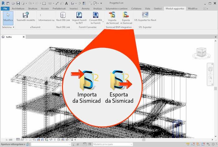The image size is (218, 147).
Task: Open the active workset combo box in status bar
Action: click(51, 145)
